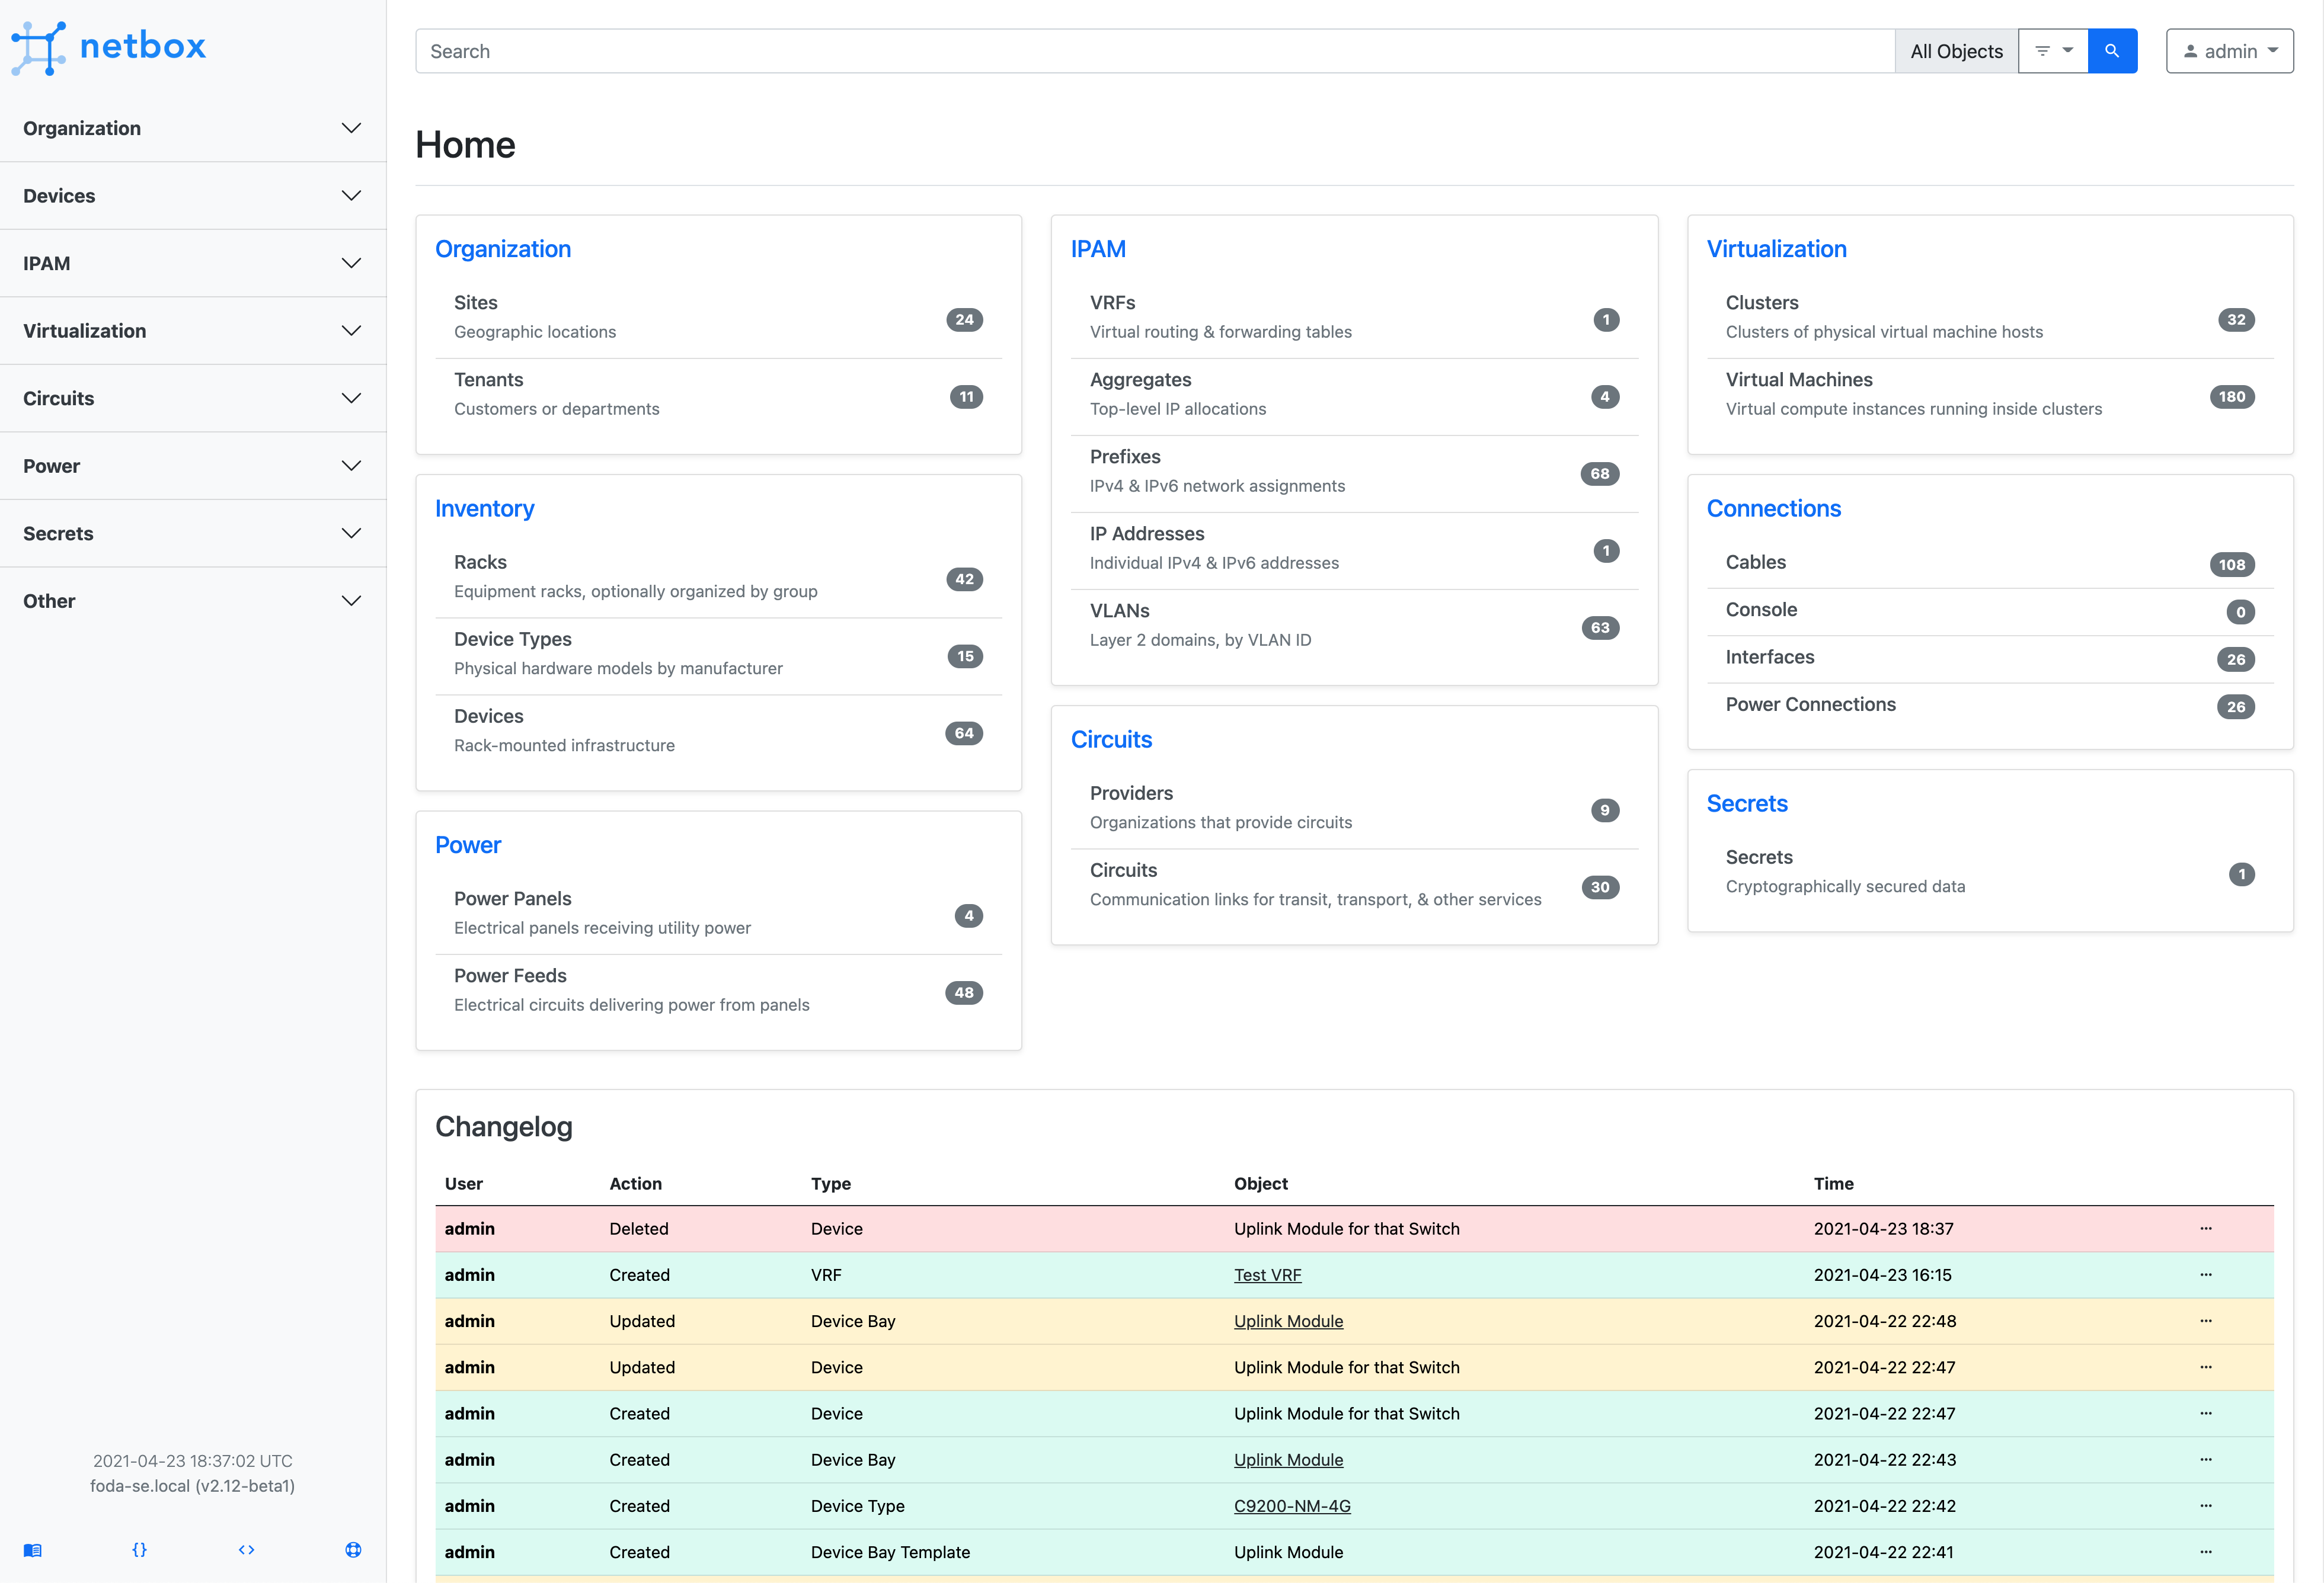Click the netbox logo in the sidebar

(x=108, y=47)
